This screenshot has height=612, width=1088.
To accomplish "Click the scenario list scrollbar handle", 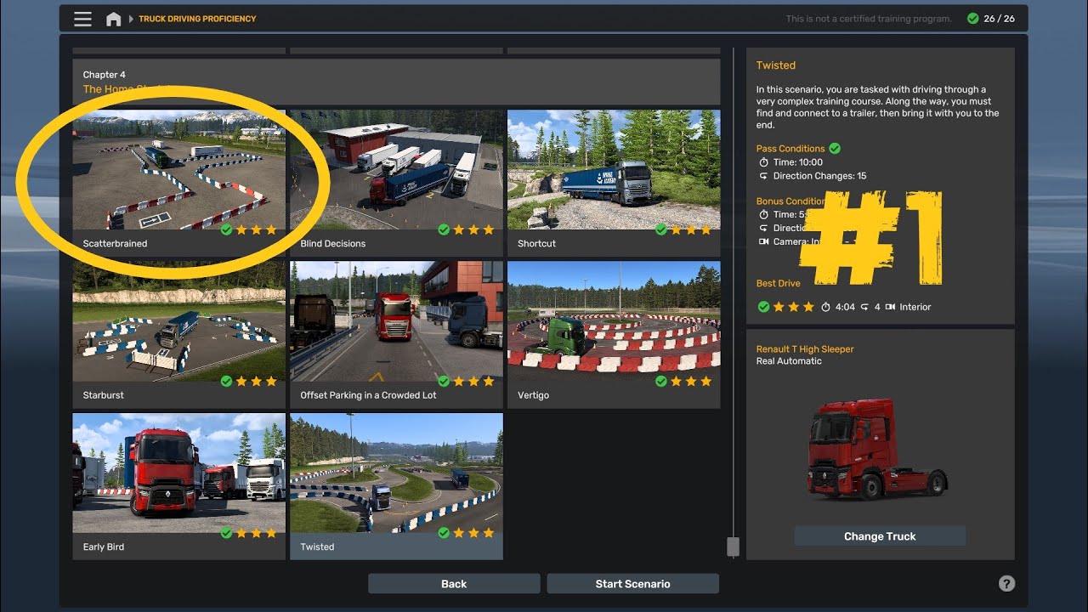I will click(733, 547).
